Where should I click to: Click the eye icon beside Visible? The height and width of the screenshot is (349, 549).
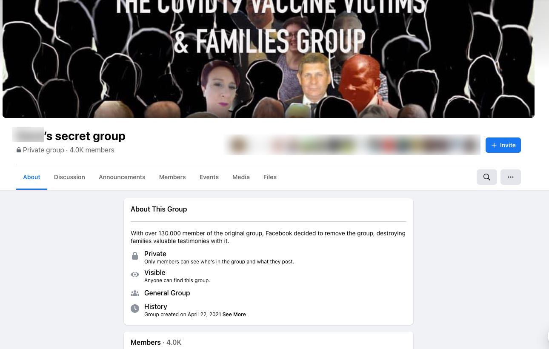(135, 275)
